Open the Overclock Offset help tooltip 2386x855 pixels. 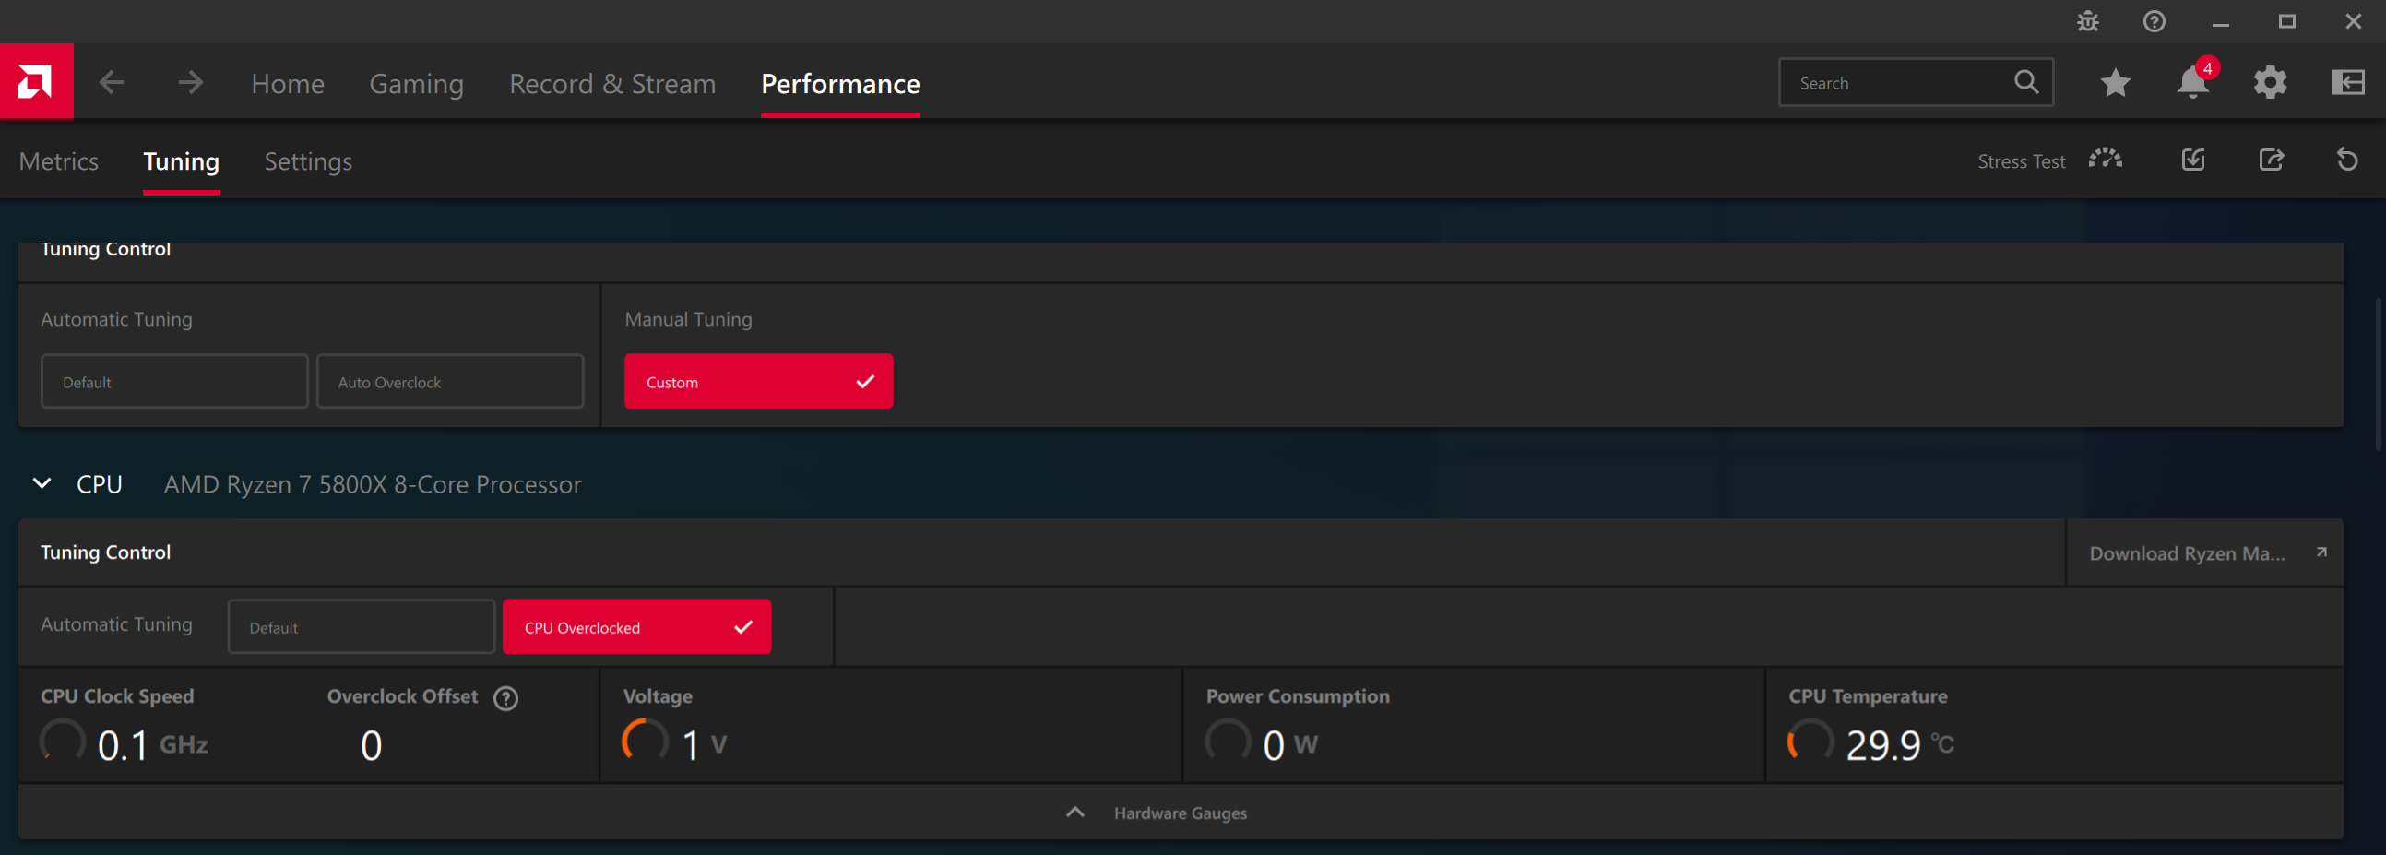point(505,698)
